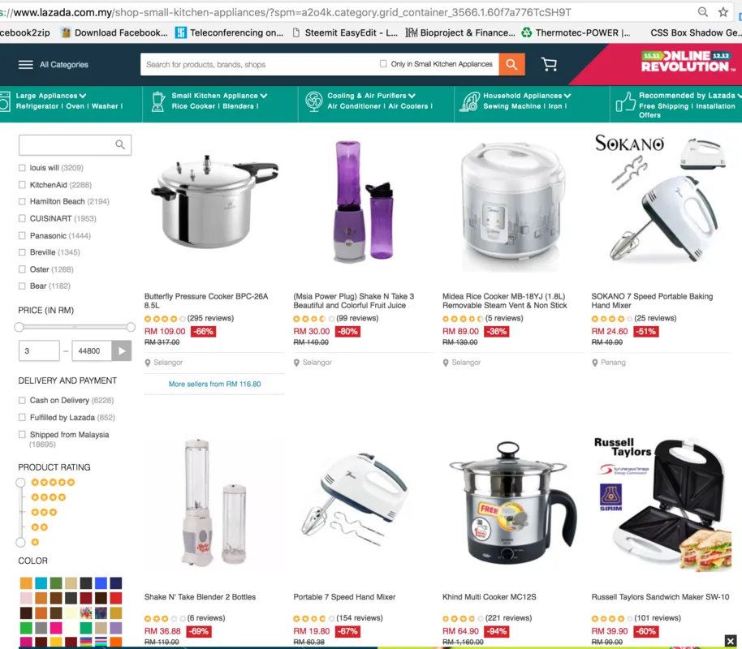Click the Cooling & Air Purifiers fan icon

pyautogui.click(x=313, y=101)
